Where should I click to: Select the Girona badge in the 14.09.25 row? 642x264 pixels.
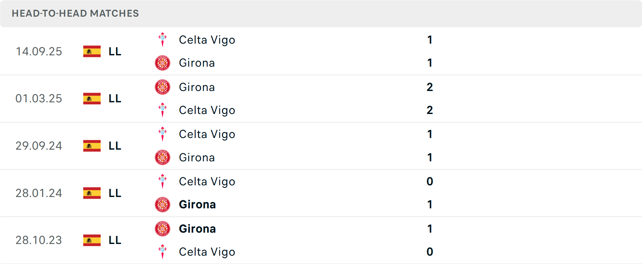[x=163, y=63]
